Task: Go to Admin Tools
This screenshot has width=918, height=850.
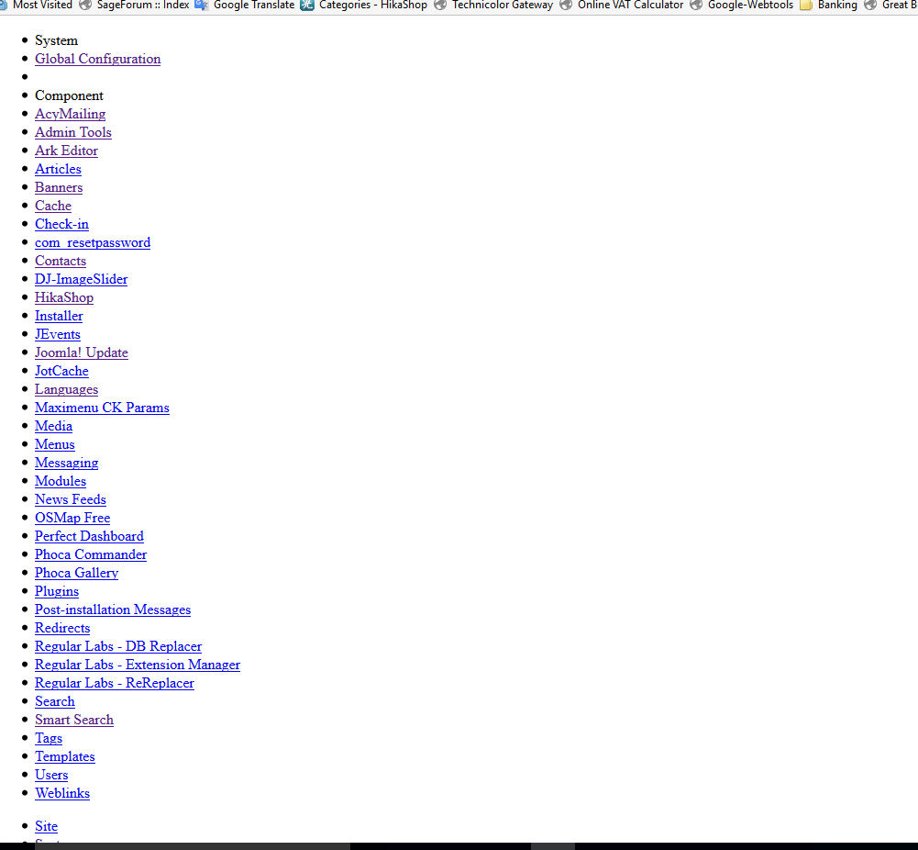Action: (x=73, y=132)
